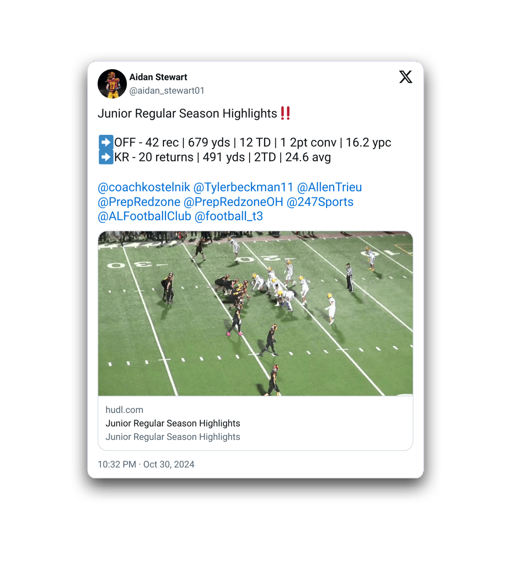This screenshot has height=571, width=511.
Task: Click the hudl.com domain label
Action: [124, 410]
